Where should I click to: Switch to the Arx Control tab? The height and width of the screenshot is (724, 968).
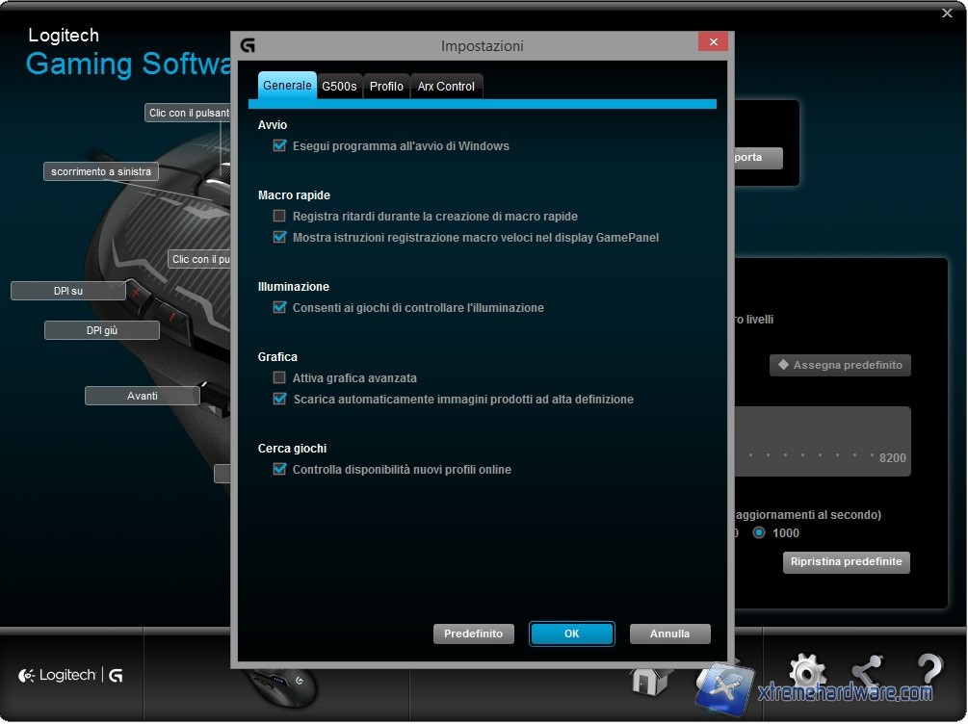(x=446, y=87)
